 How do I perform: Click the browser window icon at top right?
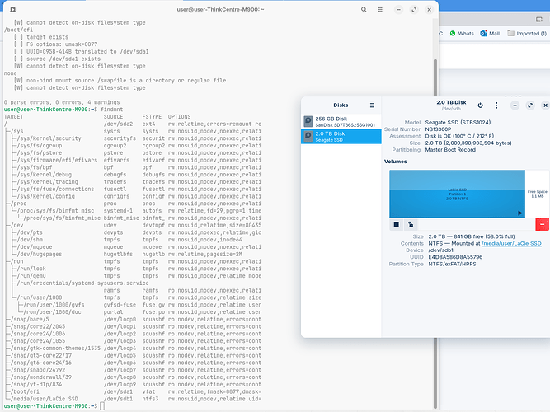[539, 20]
